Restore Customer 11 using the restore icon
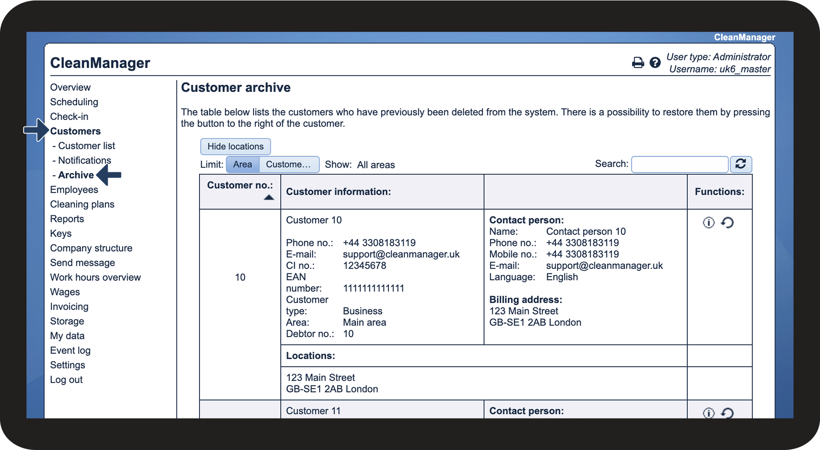The height and width of the screenshot is (450, 820). coord(727,412)
